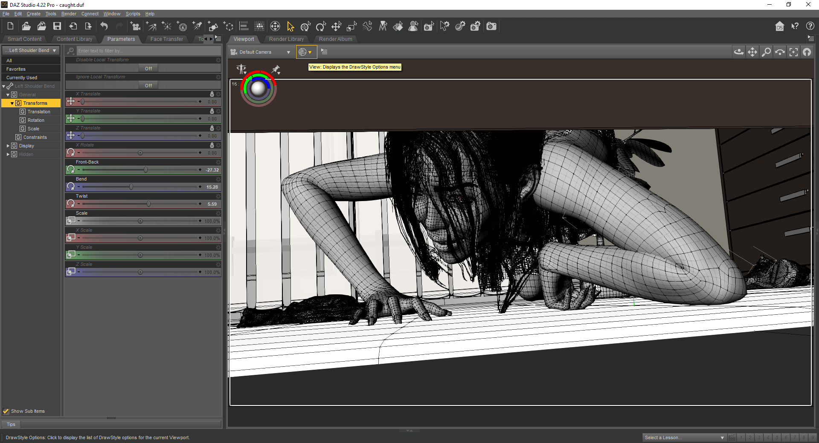This screenshot has width=819, height=443.
Task: Select the Currently Used filter
Action: [x=31, y=78]
